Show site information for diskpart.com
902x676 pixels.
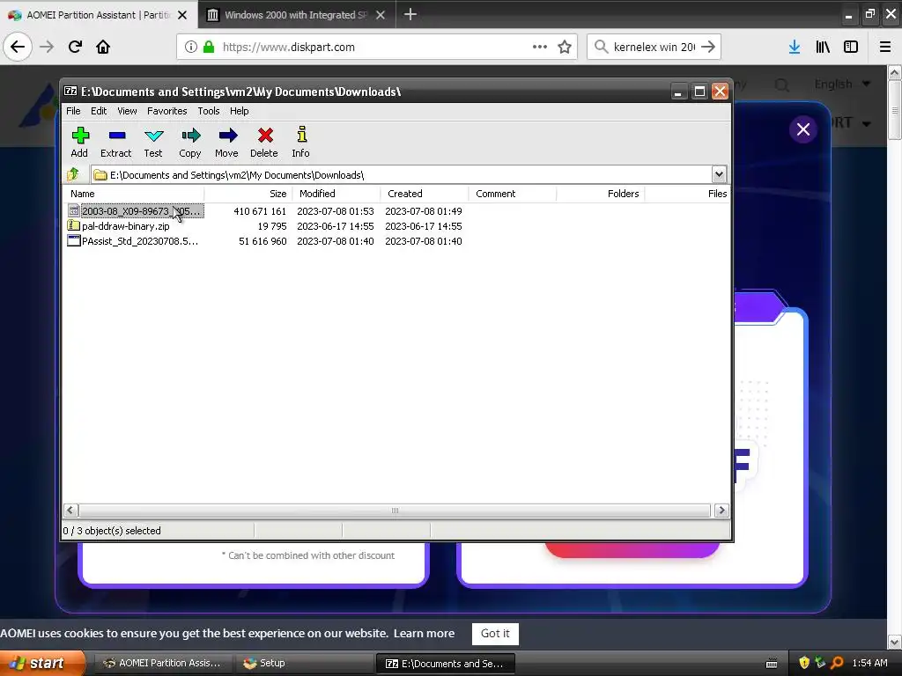[191, 47]
